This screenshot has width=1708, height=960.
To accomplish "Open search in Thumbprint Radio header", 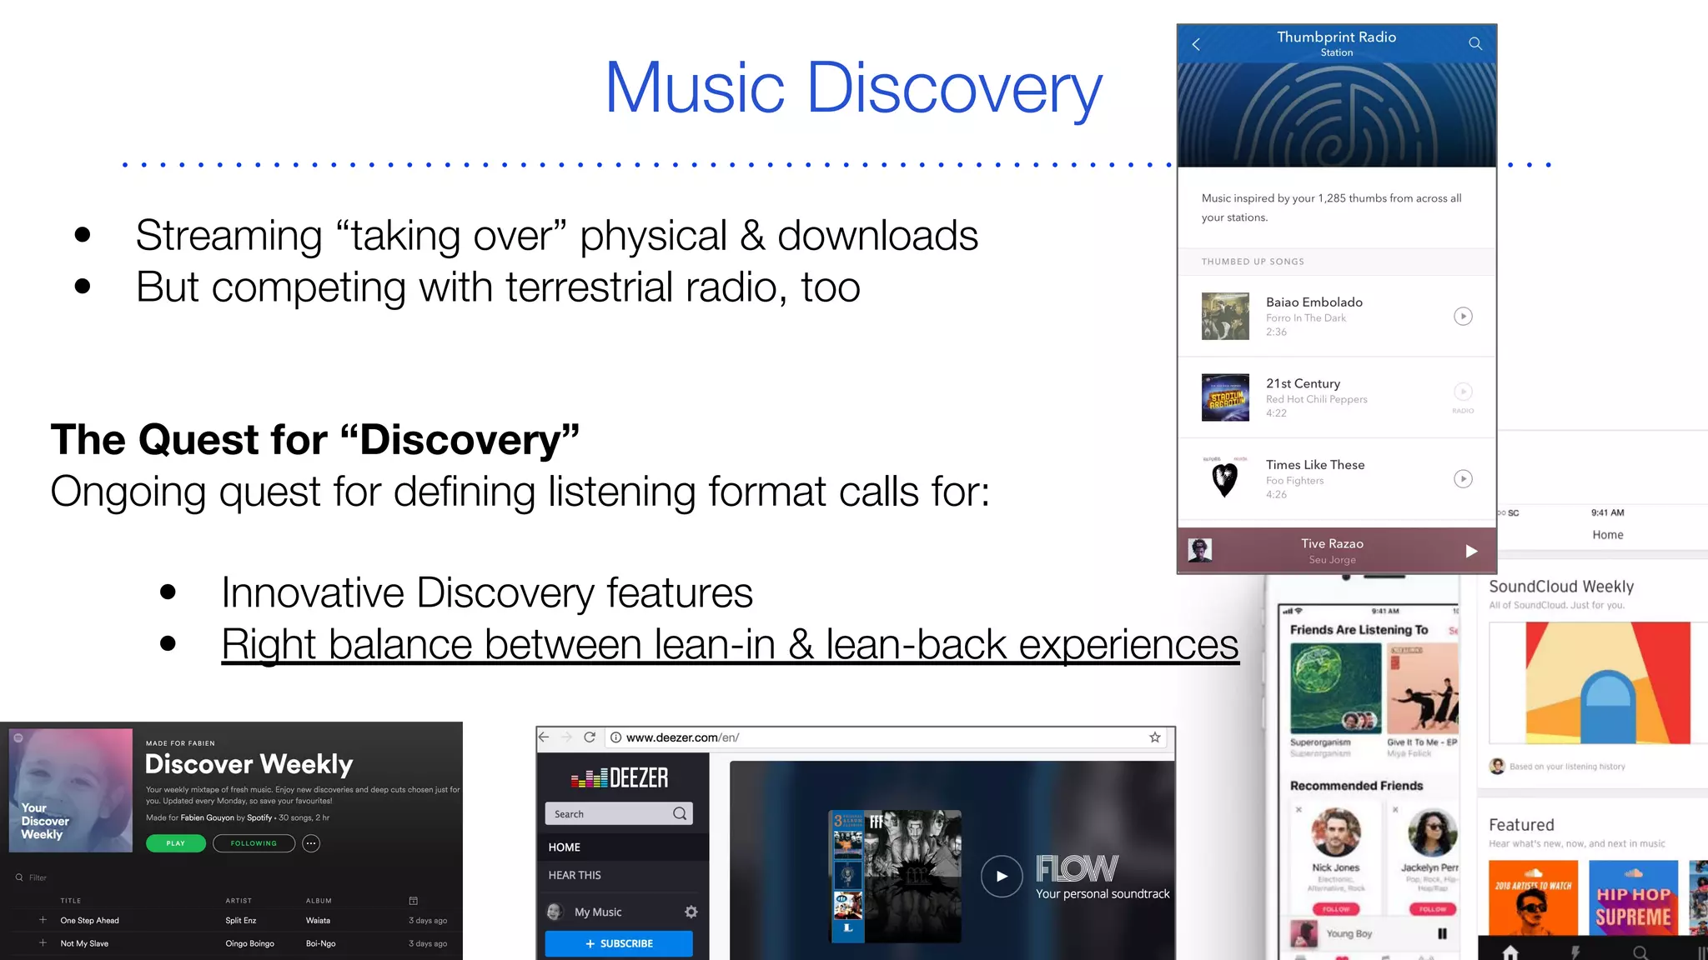I will 1475,43.
